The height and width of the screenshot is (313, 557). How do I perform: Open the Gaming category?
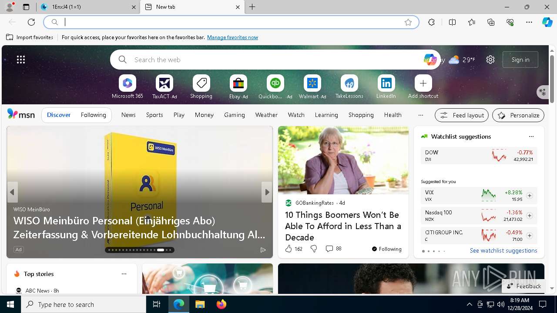click(235, 115)
